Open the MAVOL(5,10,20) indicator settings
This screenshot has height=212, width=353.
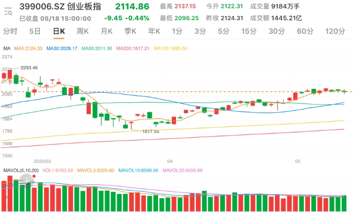pyautogui.click(x=21, y=170)
